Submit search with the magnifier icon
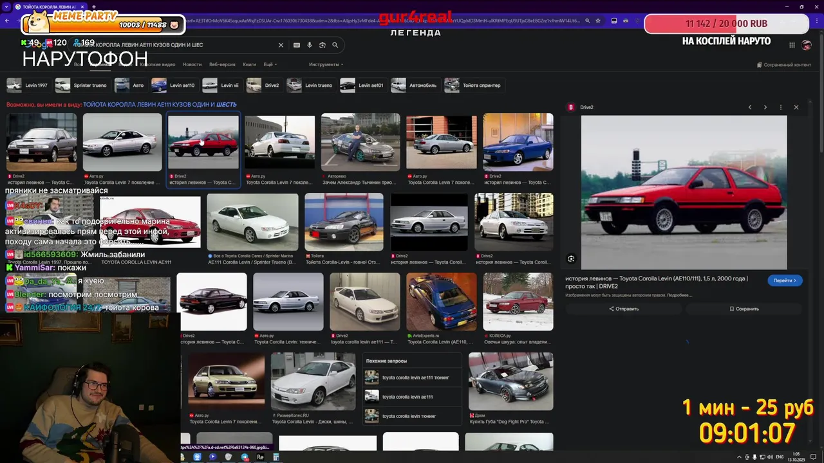The height and width of the screenshot is (463, 824). coord(335,45)
